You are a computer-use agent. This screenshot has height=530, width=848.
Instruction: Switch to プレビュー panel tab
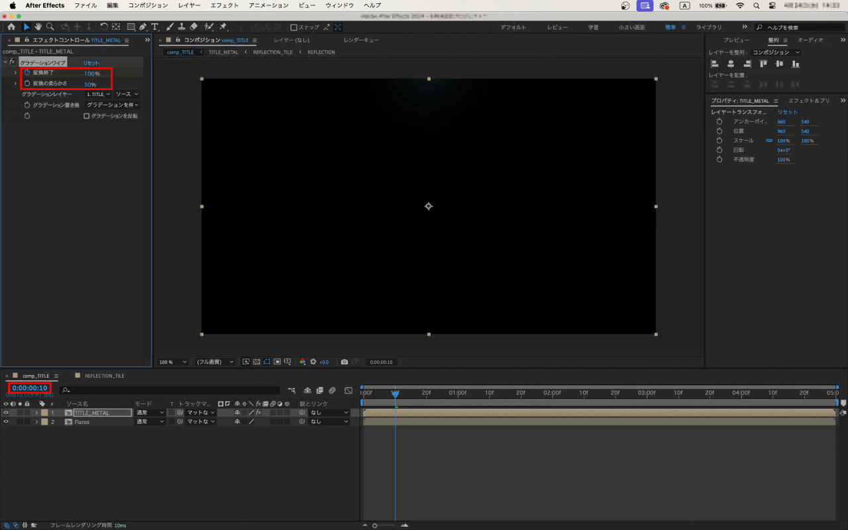736,40
